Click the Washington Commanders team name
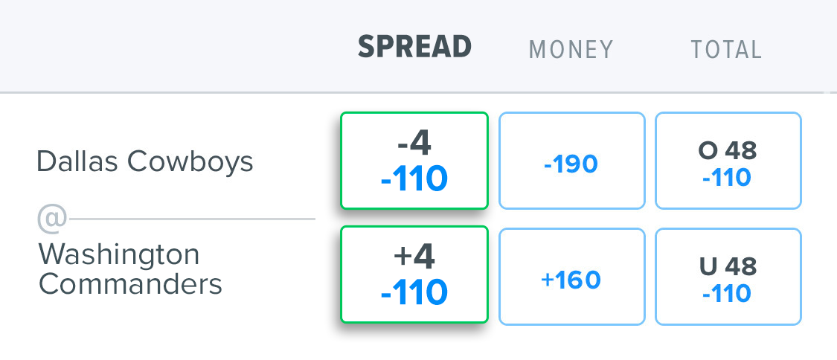 [x=130, y=269]
